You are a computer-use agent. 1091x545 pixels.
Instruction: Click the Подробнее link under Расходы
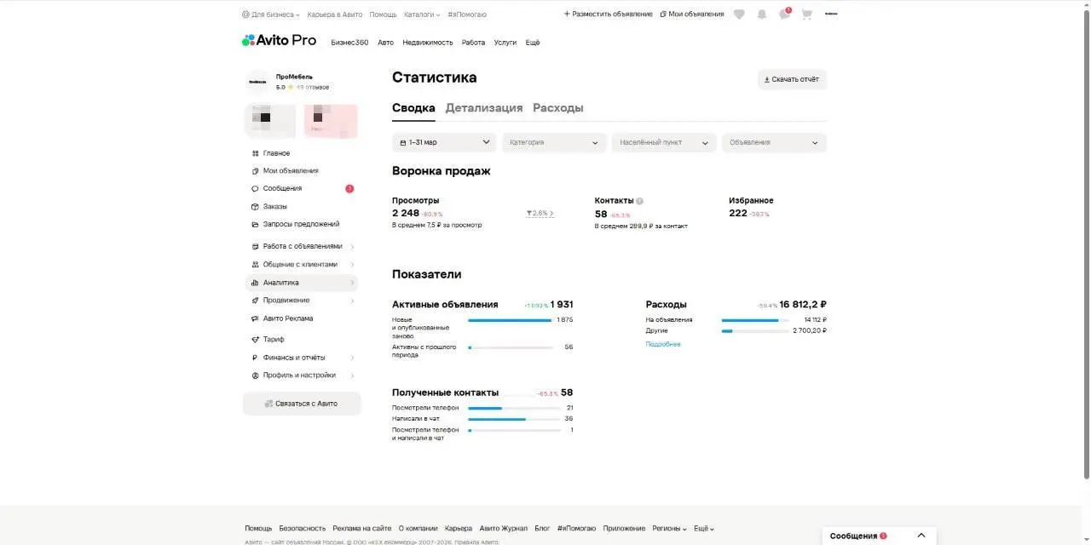[663, 344]
